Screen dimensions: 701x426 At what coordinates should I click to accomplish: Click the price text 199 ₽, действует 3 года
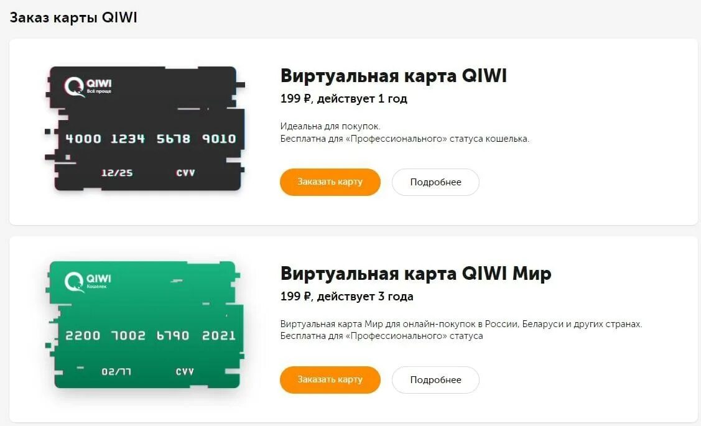click(x=346, y=296)
